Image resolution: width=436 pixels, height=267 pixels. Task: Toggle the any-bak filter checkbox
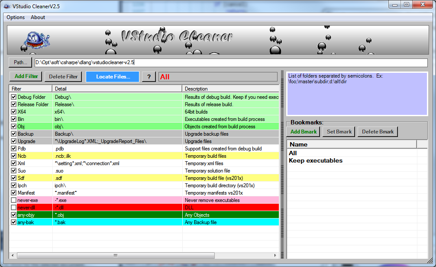pyautogui.click(x=13, y=222)
